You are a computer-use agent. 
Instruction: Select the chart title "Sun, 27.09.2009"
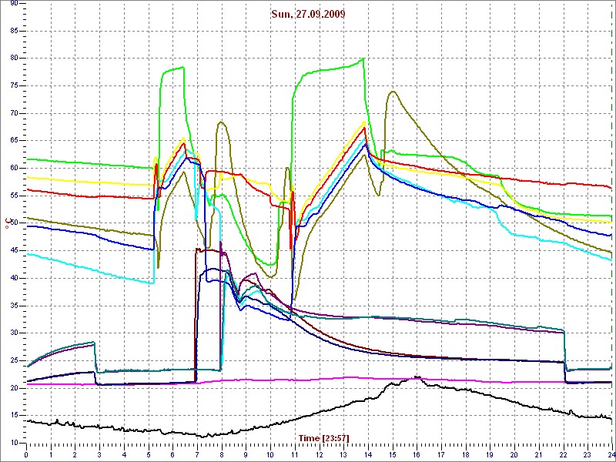pyautogui.click(x=309, y=14)
